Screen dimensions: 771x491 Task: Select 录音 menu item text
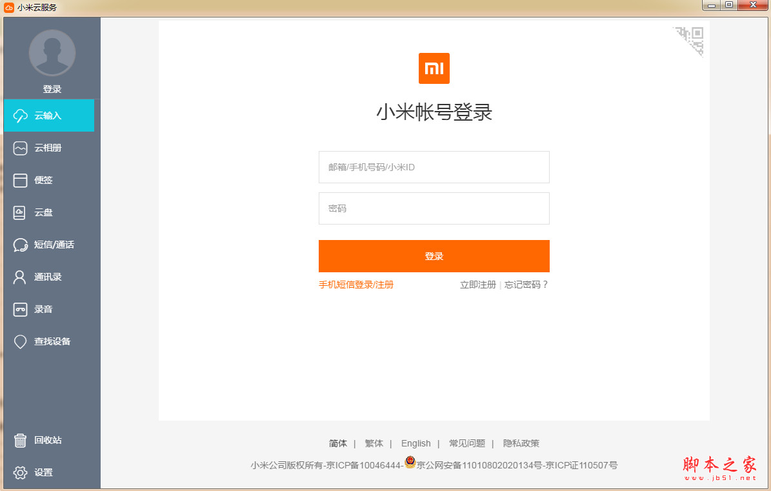pyautogui.click(x=43, y=309)
